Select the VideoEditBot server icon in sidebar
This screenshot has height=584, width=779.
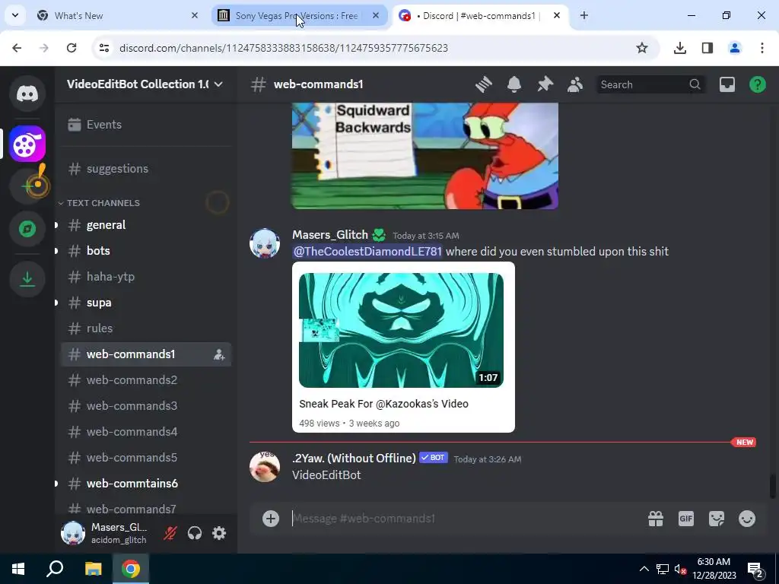[x=27, y=144]
